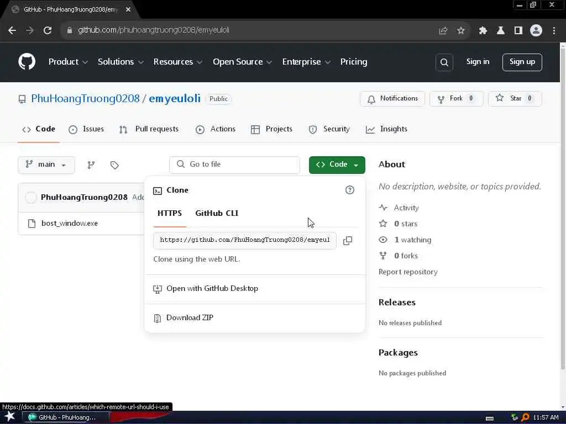Screen dimensions: 566x424
Task: Open Chrome profile avatar icon
Action: pos(536,30)
